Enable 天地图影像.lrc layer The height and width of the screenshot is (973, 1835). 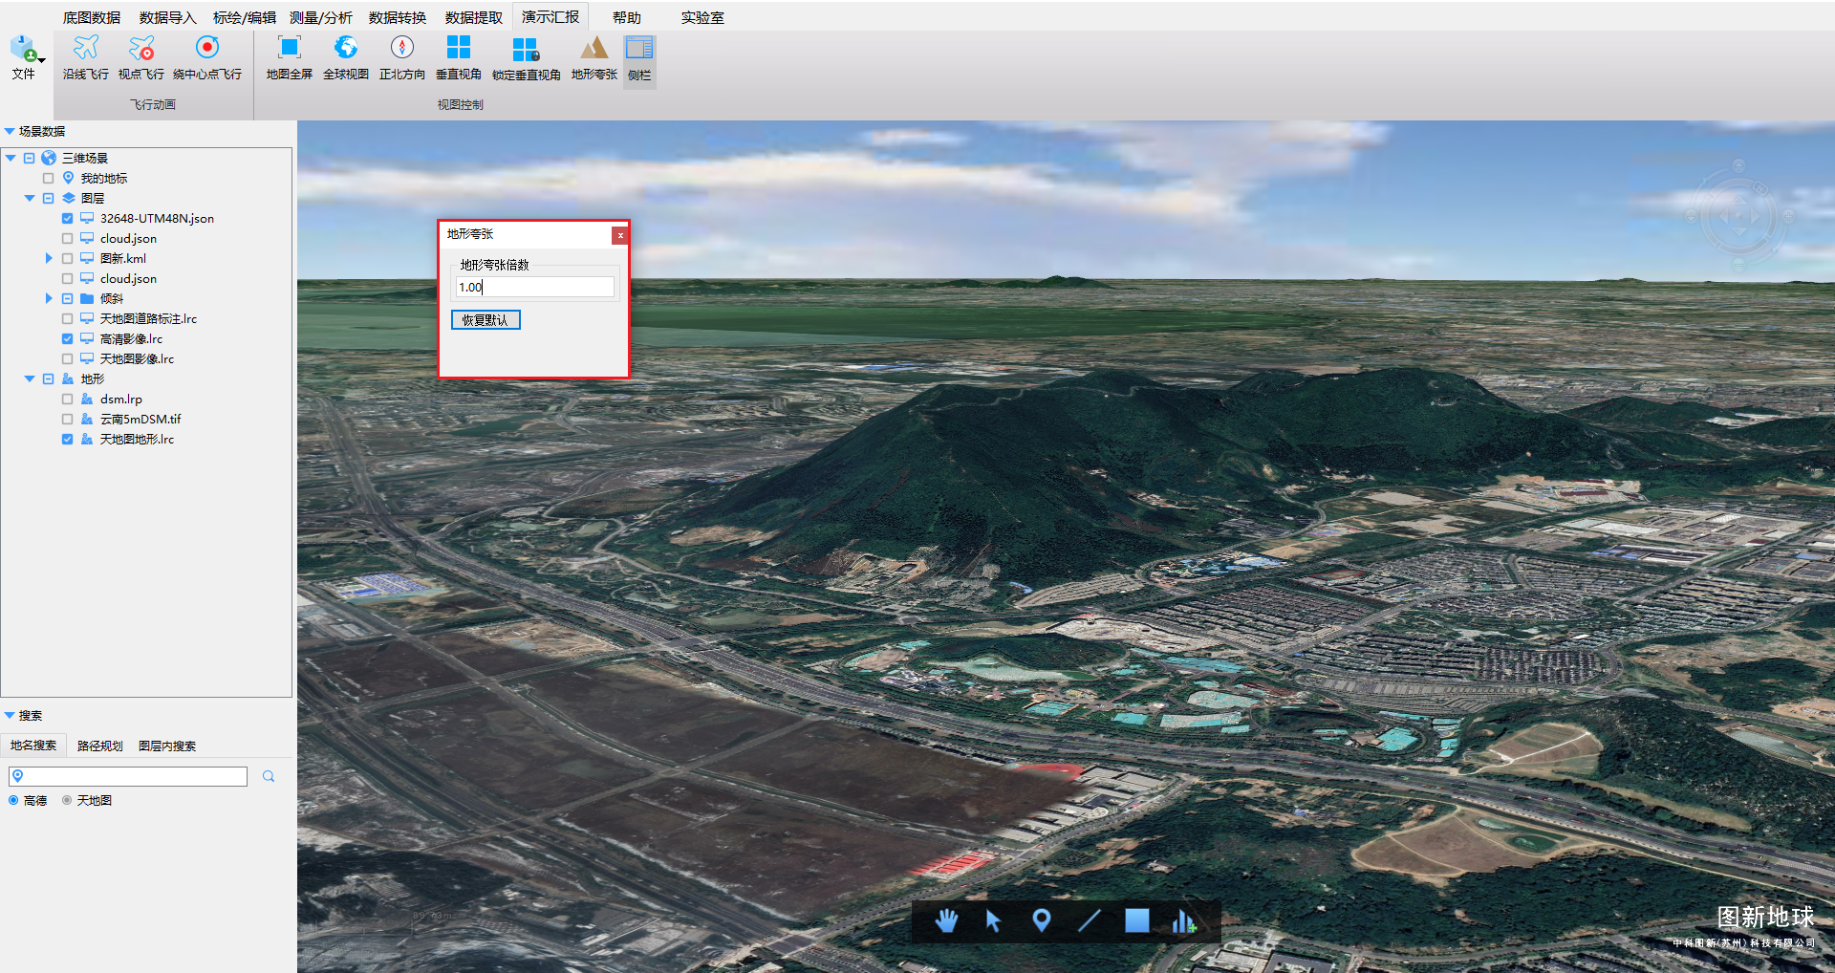pos(67,358)
